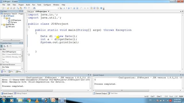Open the Window menu
184x103 pixels.
point(56,5)
